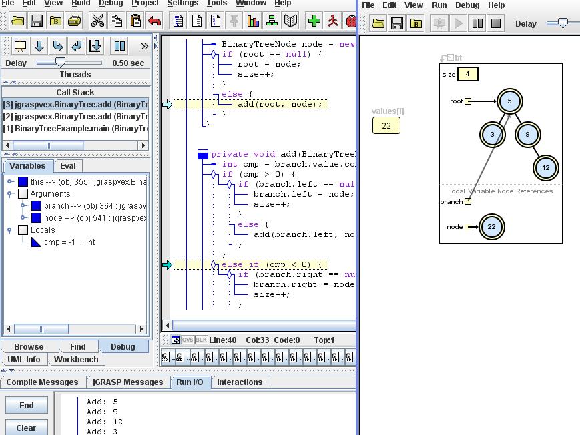Switch to the jGRASP Messages tab
The image size is (580, 435).
point(128,382)
